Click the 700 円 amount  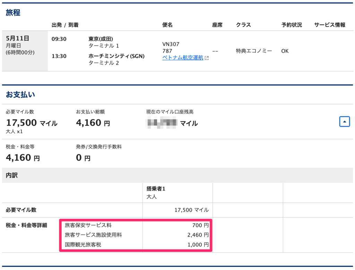(x=200, y=225)
